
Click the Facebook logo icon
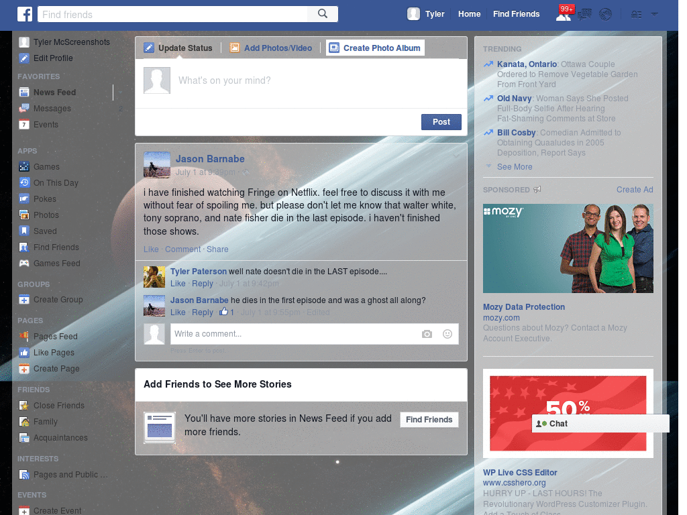click(x=25, y=14)
